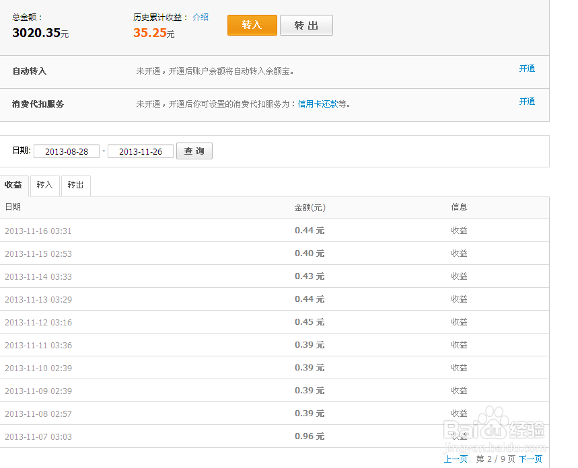Open the 介绍 introduction link

[201, 17]
